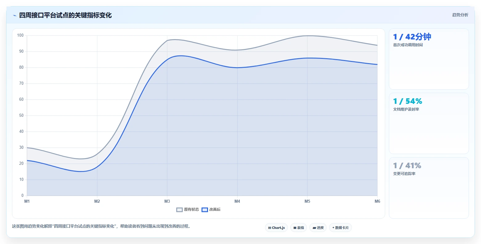Click the lightning icon beside the title
Image resolution: width=481 pixels, height=244 pixels.
pyautogui.click(x=14, y=15)
